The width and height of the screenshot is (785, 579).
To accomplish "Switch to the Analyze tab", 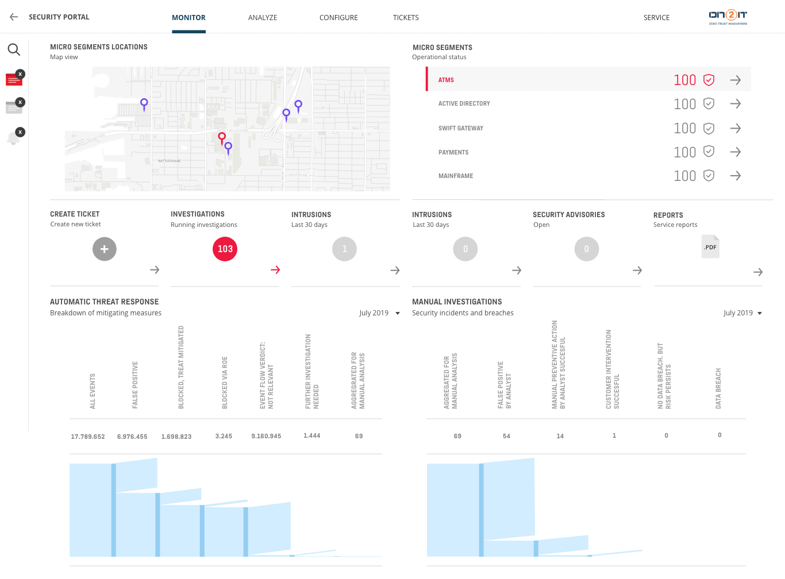I will tap(263, 18).
